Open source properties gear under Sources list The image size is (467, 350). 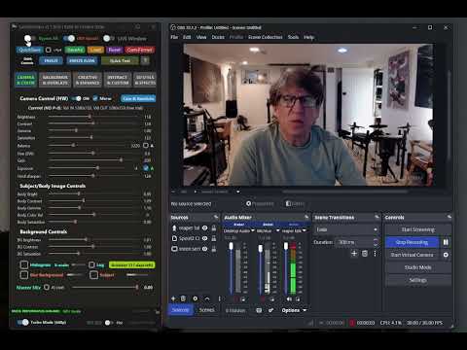[x=195, y=298]
